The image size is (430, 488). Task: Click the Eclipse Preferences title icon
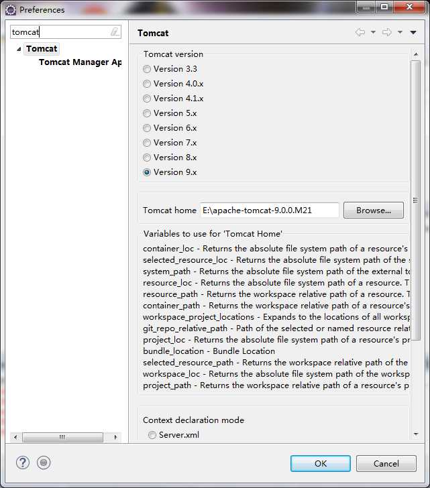[x=11, y=10]
